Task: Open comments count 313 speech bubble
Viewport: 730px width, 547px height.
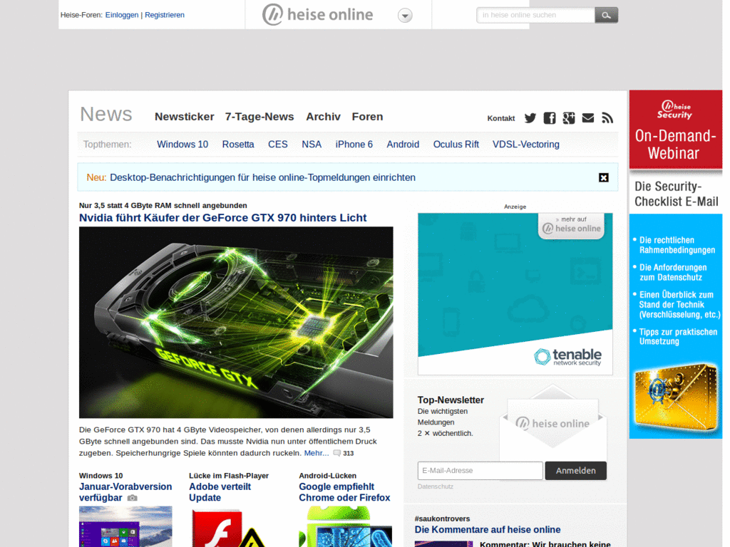Action: (x=337, y=453)
